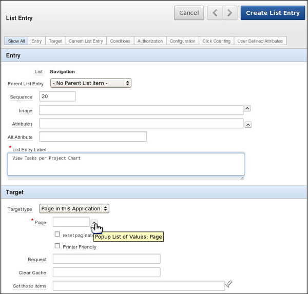Open Image popup list icon
This screenshot has height=294, width=308.
pyautogui.click(x=247, y=108)
